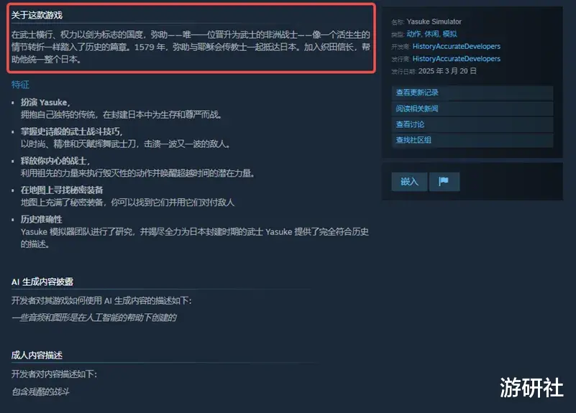Viewport: 576px width, 413px height.
Task: Click the AI 生成内容披露 heading
Action: (x=42, y=282)
